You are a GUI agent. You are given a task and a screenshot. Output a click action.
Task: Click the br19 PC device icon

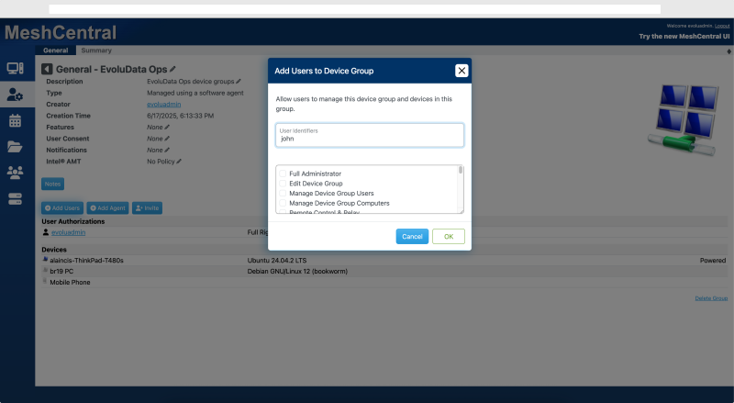click(x=45, y=270)
